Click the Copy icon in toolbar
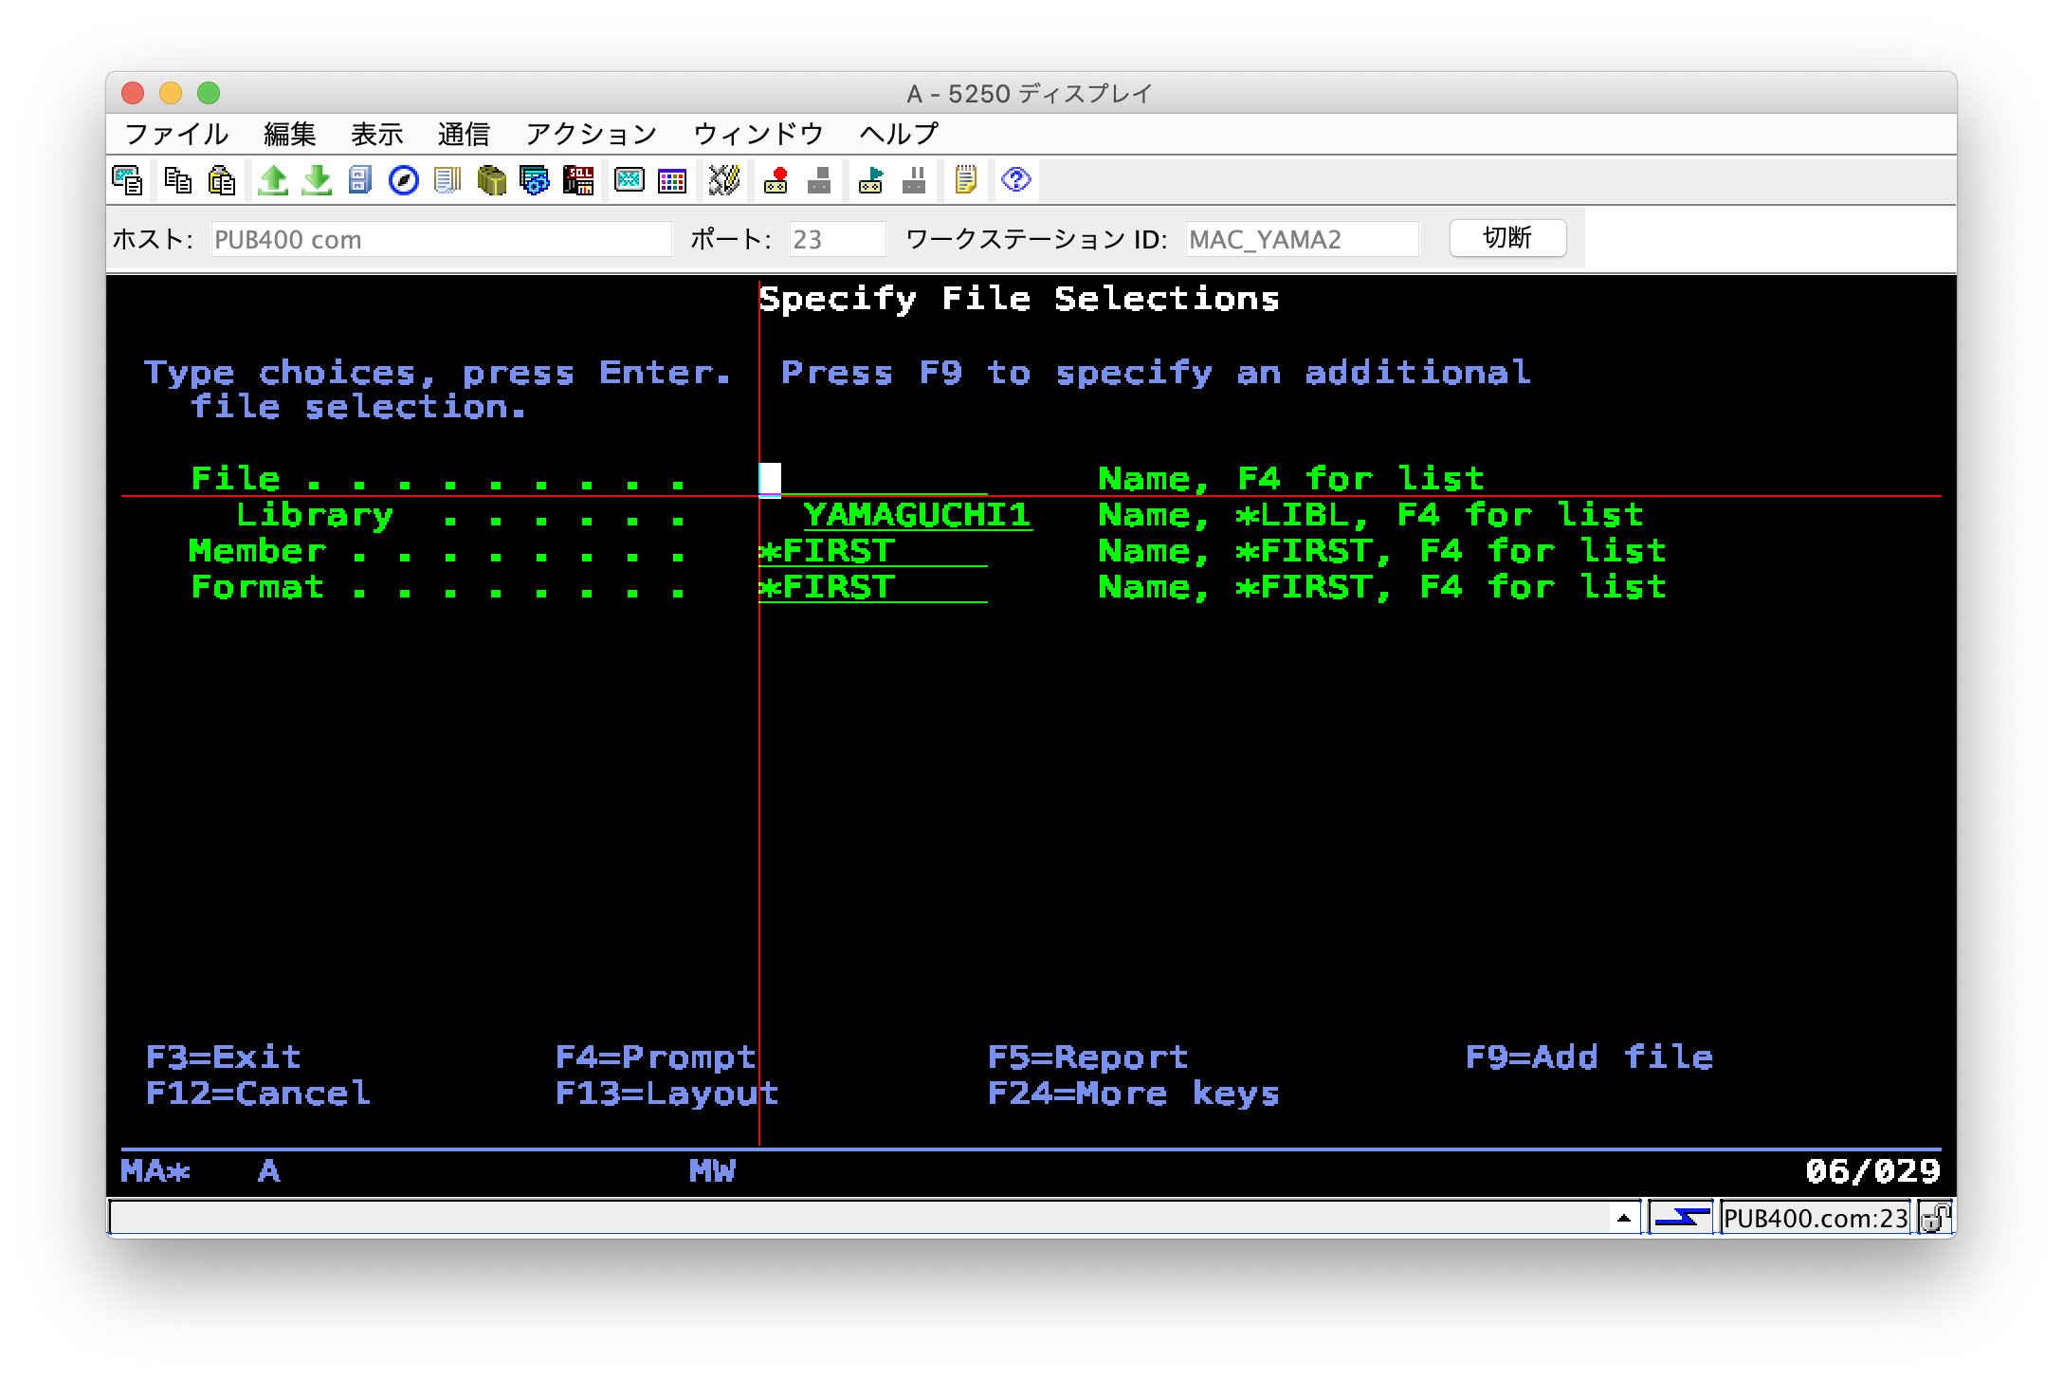 pyautogui.click(x=177, y=180)
